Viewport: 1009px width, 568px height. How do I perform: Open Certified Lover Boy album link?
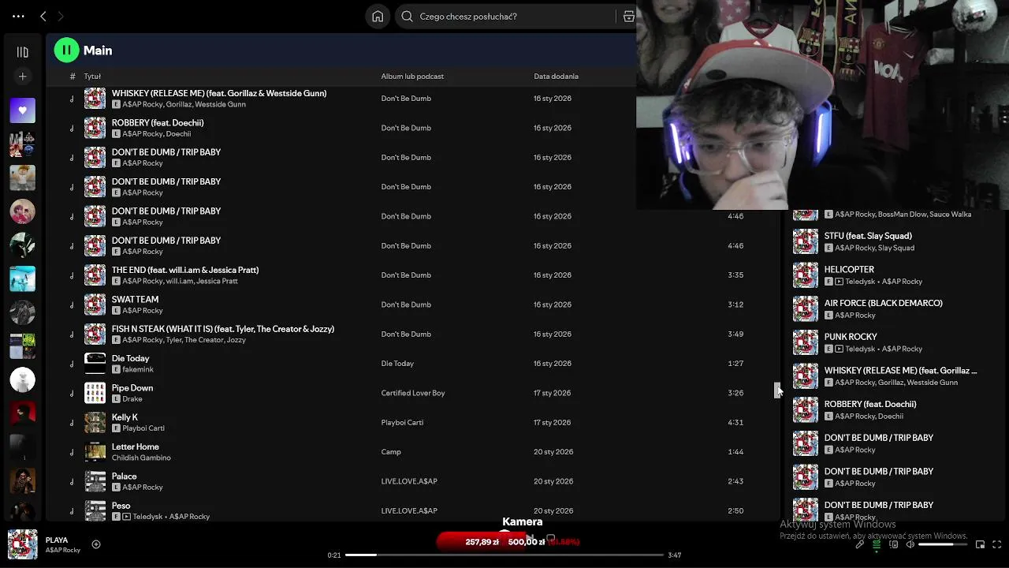413,393
